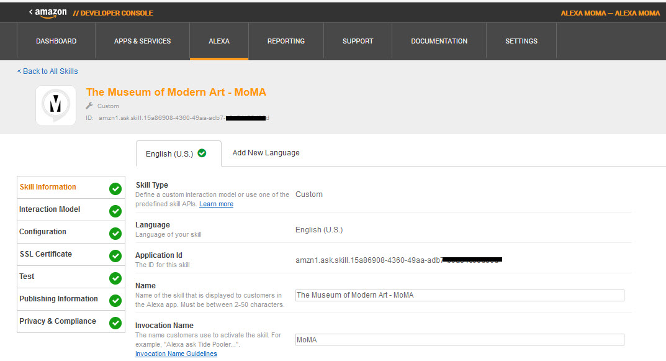Open Test section in sidebar
Image resolution: width=666 pixels, height=361 pixels.
[71, 277]
